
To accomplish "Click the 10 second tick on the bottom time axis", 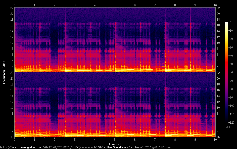I will coord(215,139).
